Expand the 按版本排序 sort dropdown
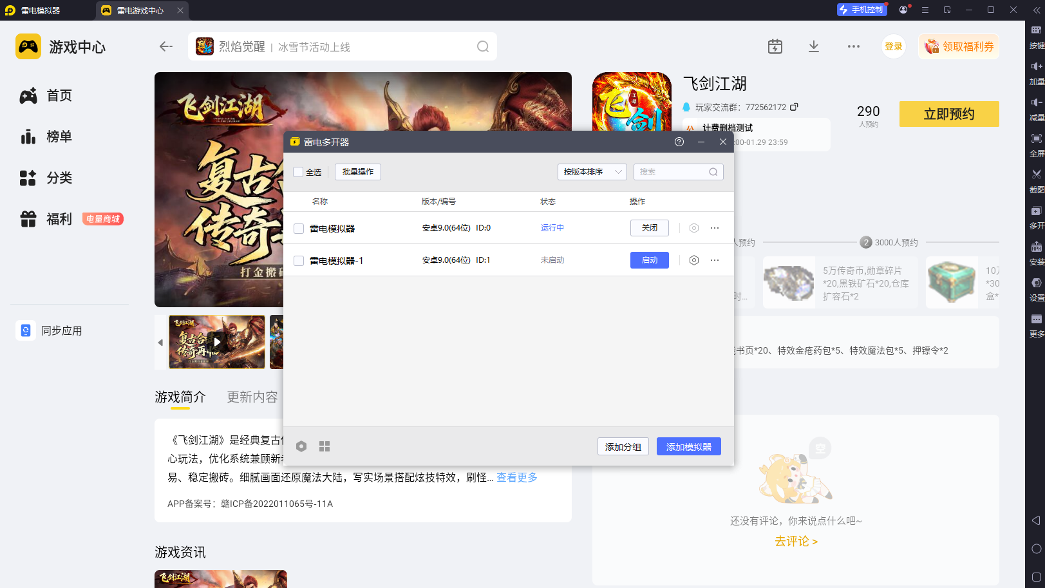This screenshot has height=588, width=1045. tap(592, 172)
